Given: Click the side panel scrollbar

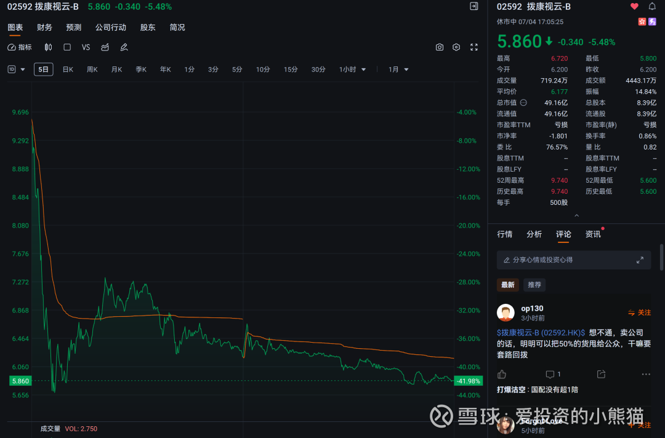Looking at the screenshot, I should tap(661, 257).
